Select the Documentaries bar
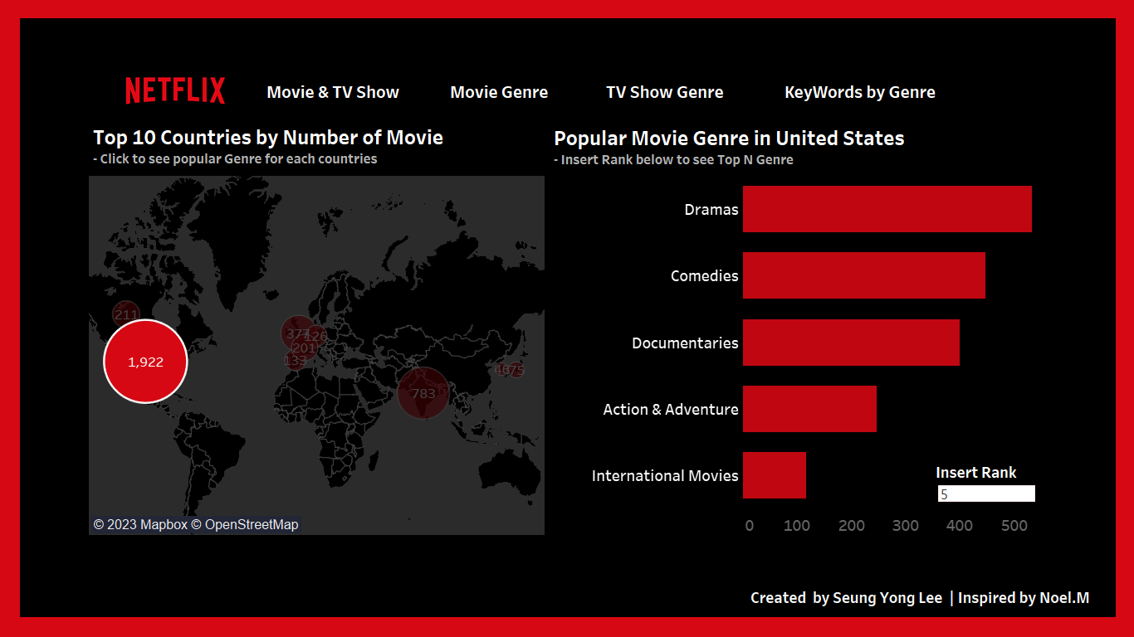This screenshot has height=637, width=1134. coord(851,343)
